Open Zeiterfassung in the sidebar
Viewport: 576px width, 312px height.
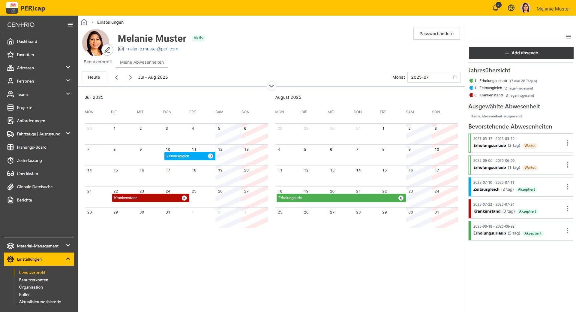(x=29, y=160)
